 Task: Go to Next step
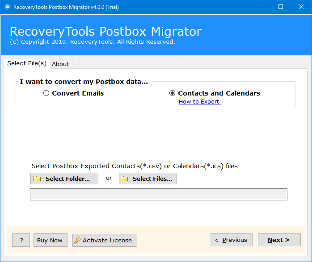coord(279,240)
